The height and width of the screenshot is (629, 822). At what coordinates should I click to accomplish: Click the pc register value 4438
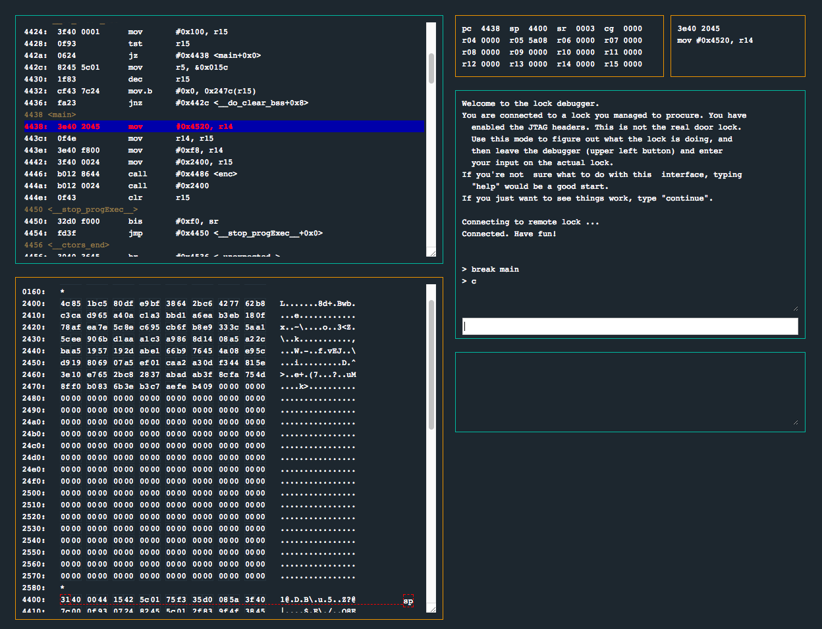(490, 28)
